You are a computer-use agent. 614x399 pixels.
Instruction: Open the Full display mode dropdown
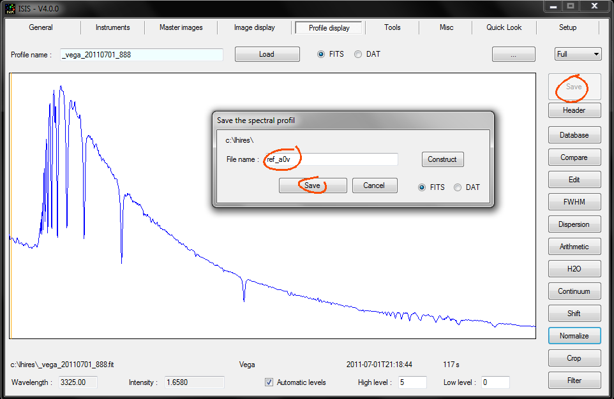click(578, 54)
